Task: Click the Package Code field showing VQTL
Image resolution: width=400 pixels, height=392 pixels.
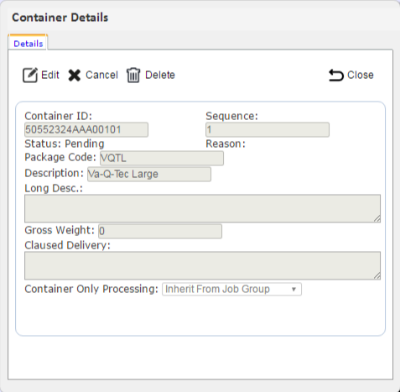Action: (162, 159)
